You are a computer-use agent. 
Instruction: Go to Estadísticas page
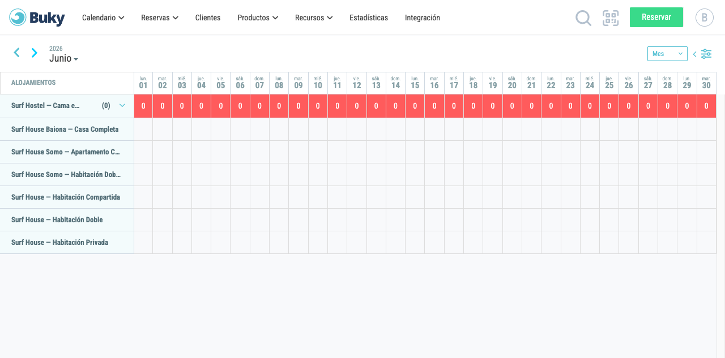click(369, 18)
